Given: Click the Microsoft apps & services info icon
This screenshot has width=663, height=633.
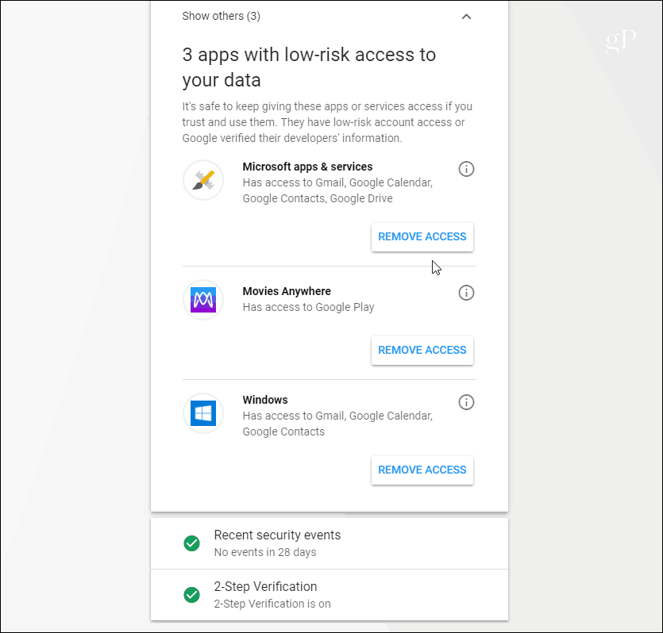Looking at the screenshot, I should tap(466, 169).
